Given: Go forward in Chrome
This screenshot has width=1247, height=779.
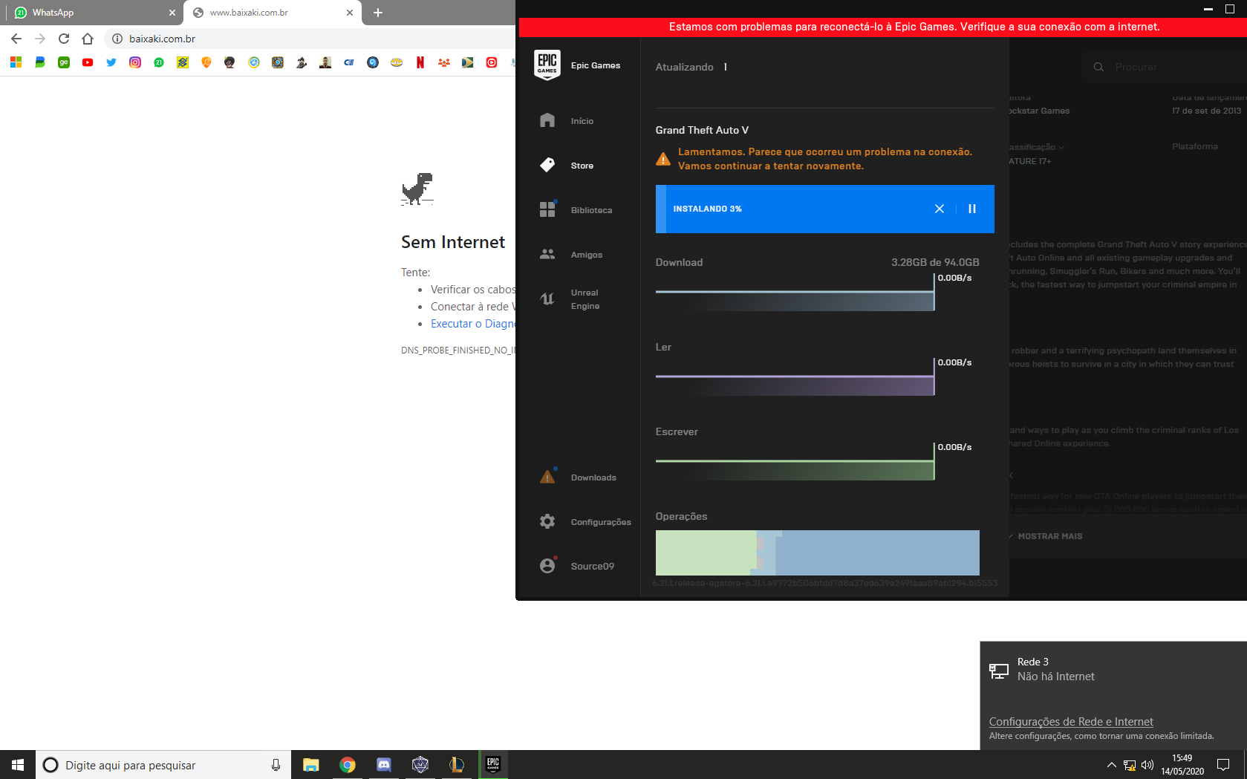Looking at the screenshot, I should pyautogui.click(x=40, y=39).
